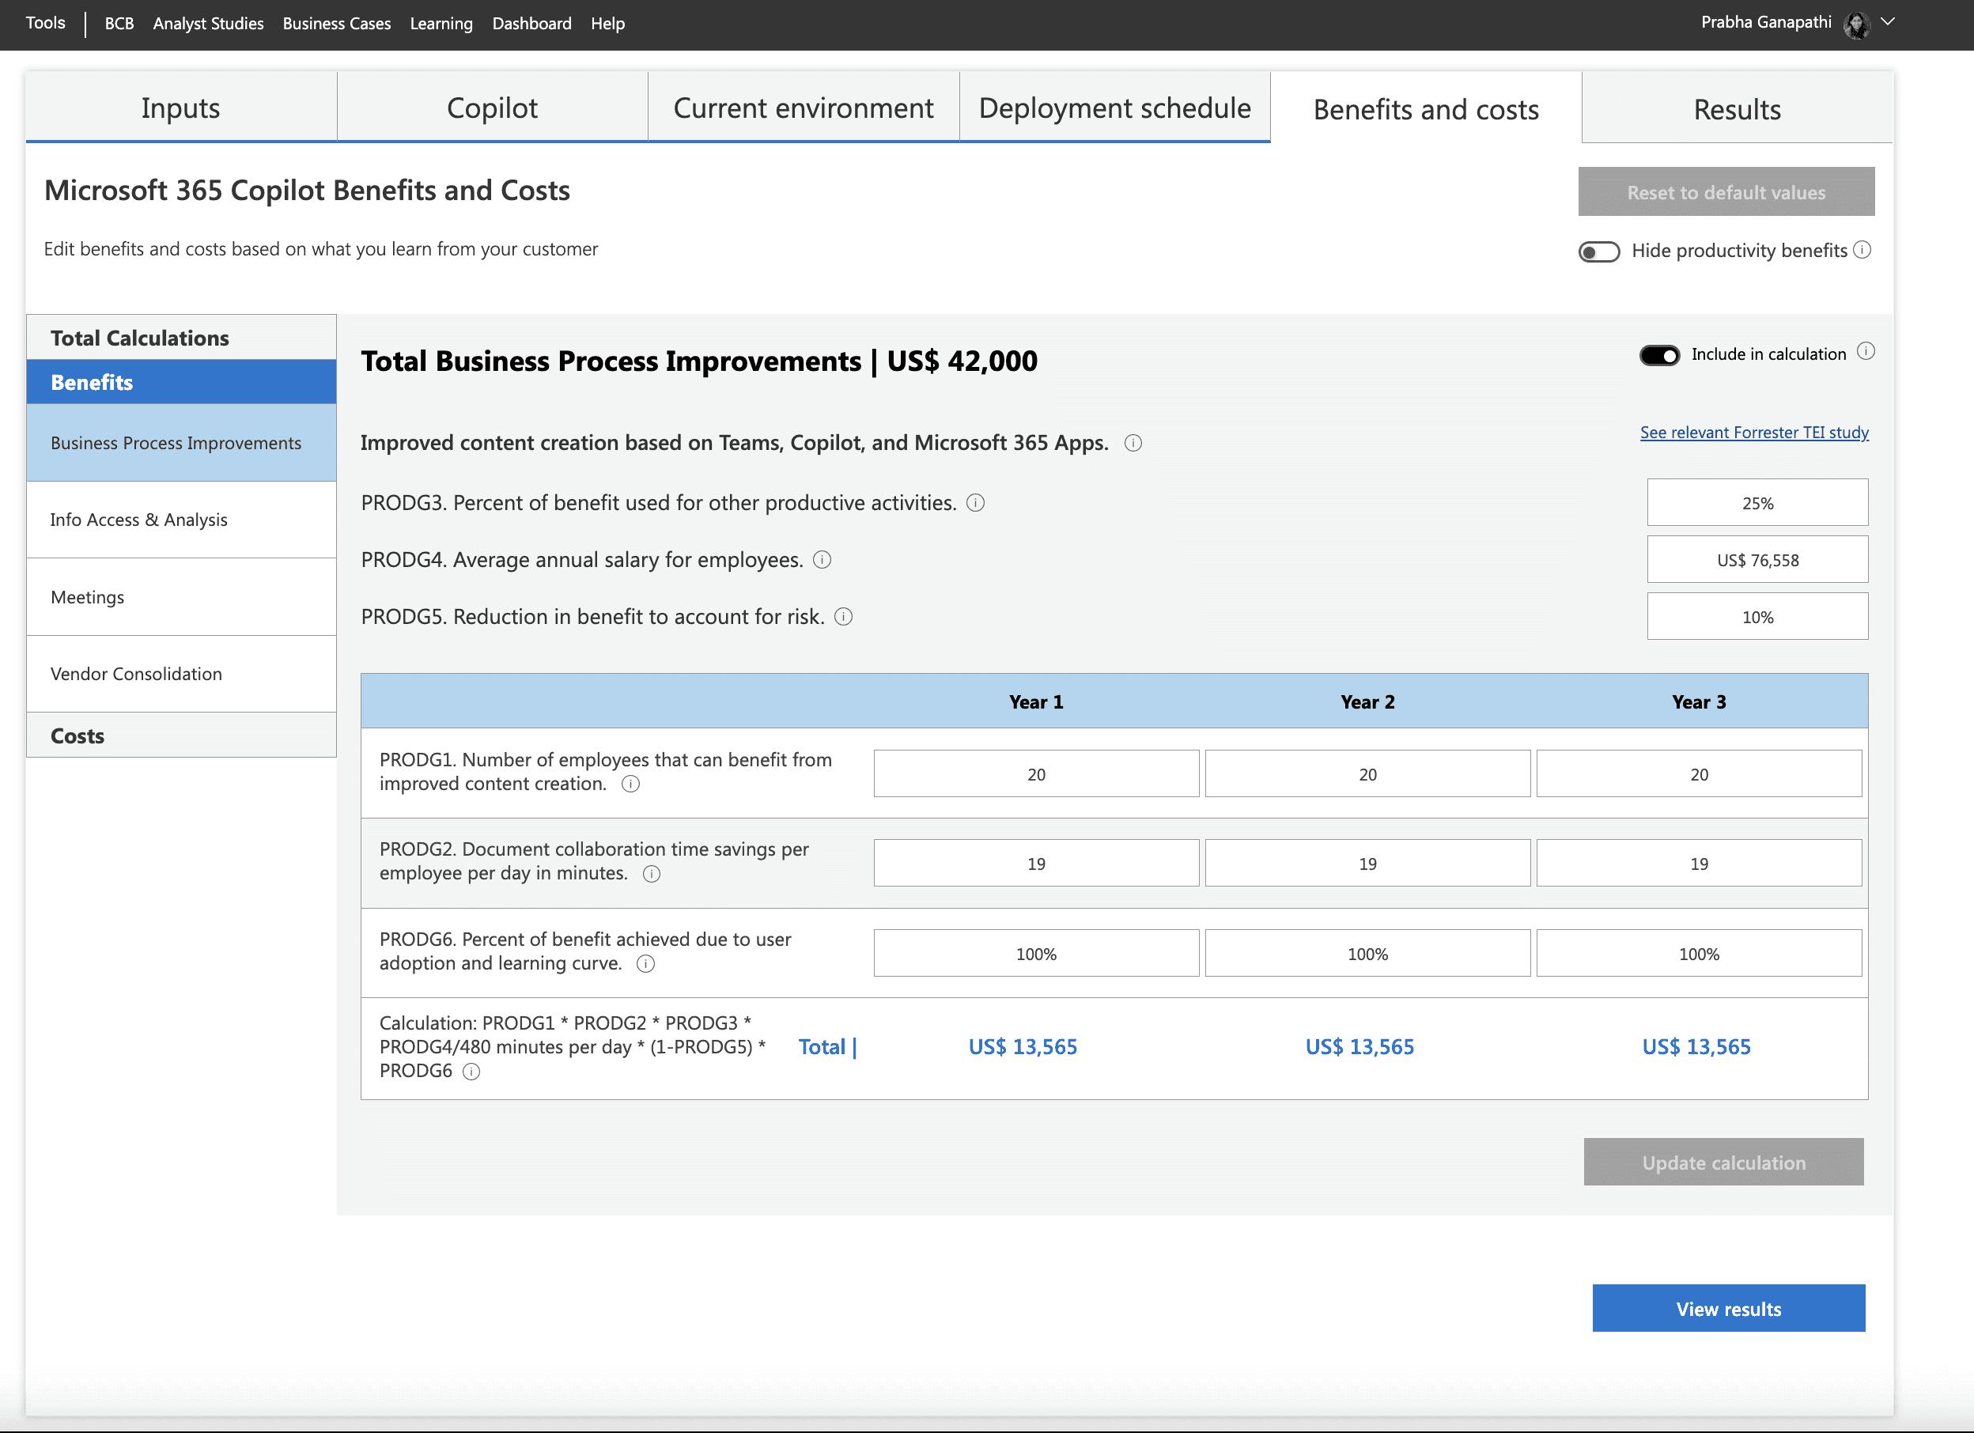Click info icon beside PRODG5 risk reduction
This screenshot has height=1433, width=1974.
click(843, 616)
